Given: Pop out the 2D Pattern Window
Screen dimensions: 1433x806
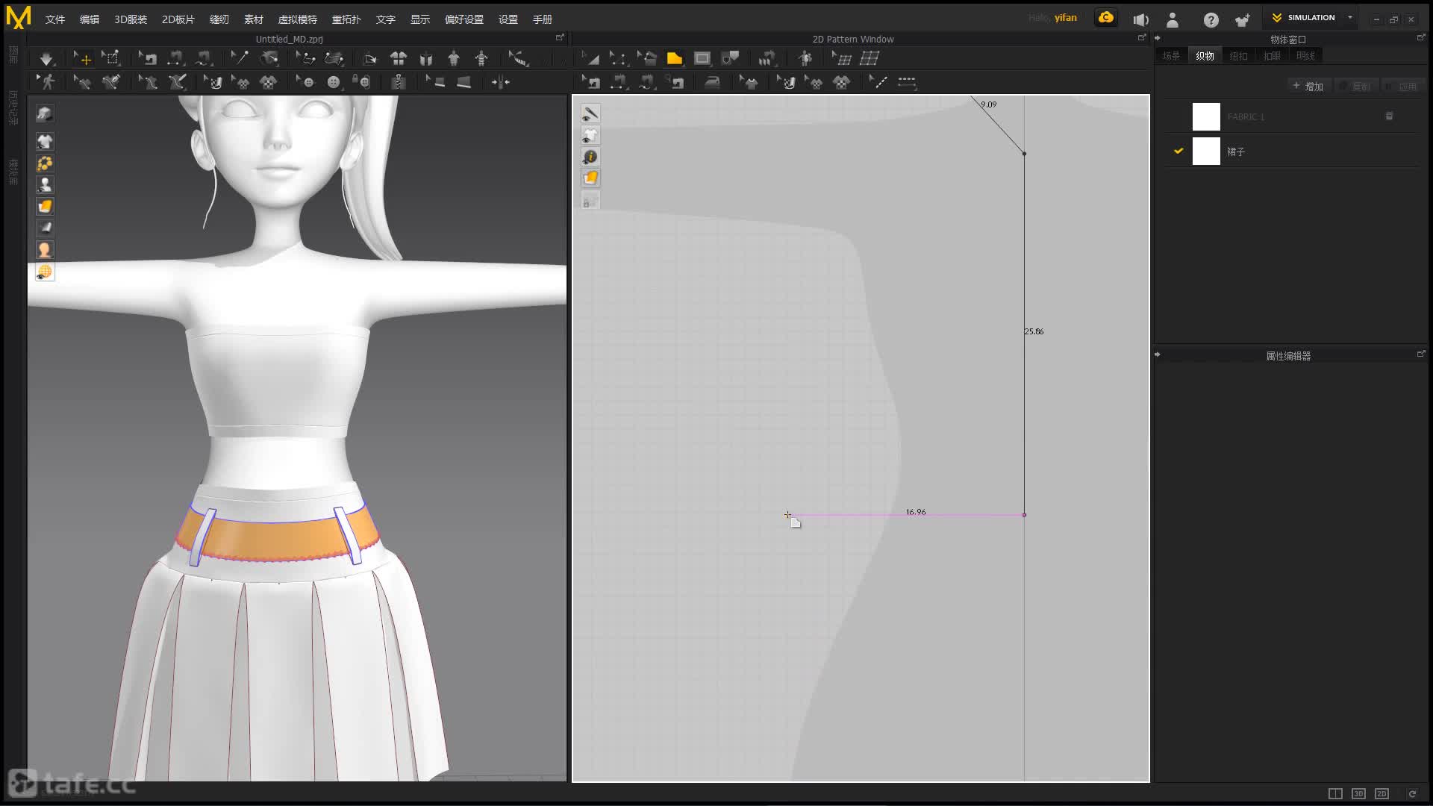Looking at the screenshot, I should (1141, 37).
